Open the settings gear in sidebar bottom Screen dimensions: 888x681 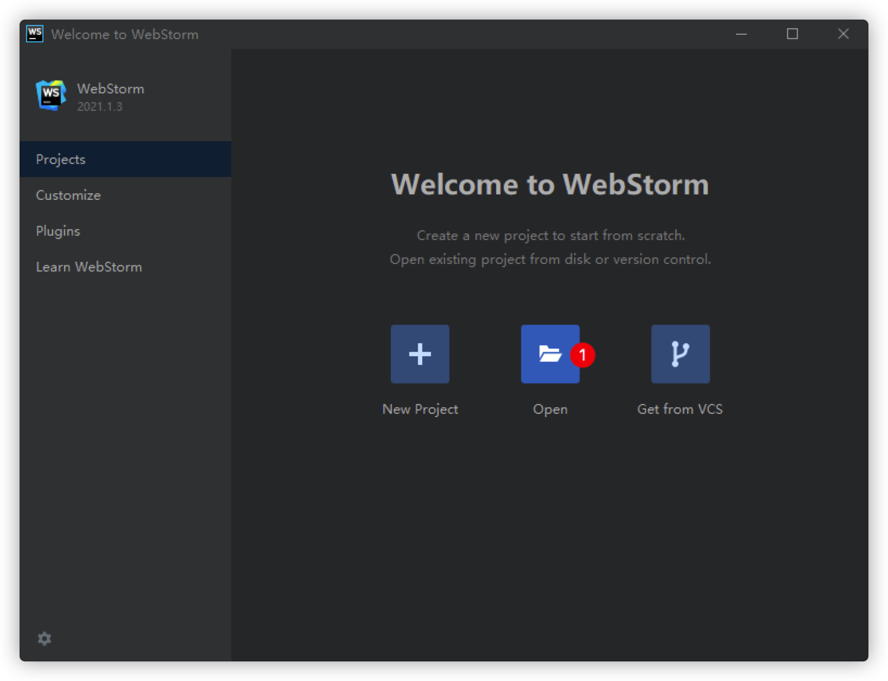(45, 639)
